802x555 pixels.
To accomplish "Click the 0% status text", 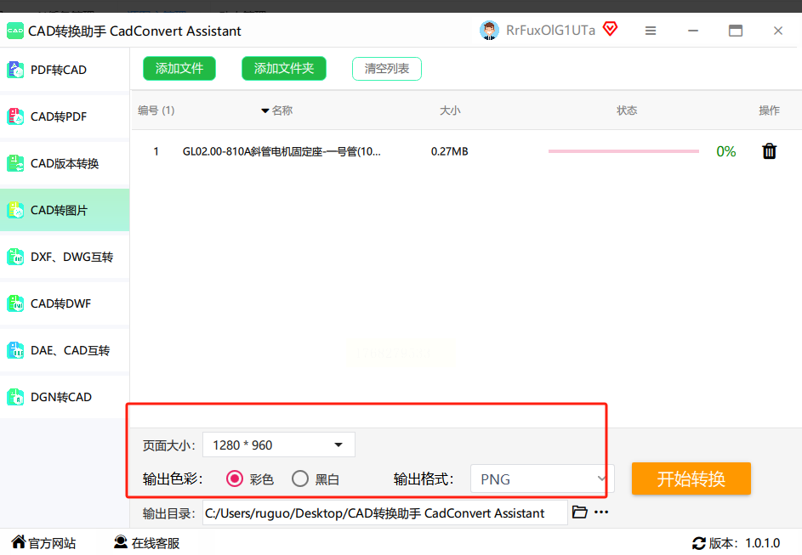I will pos(725,151).
